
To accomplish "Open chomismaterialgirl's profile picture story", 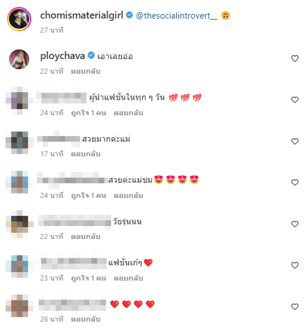I will (x=19, y=19).
